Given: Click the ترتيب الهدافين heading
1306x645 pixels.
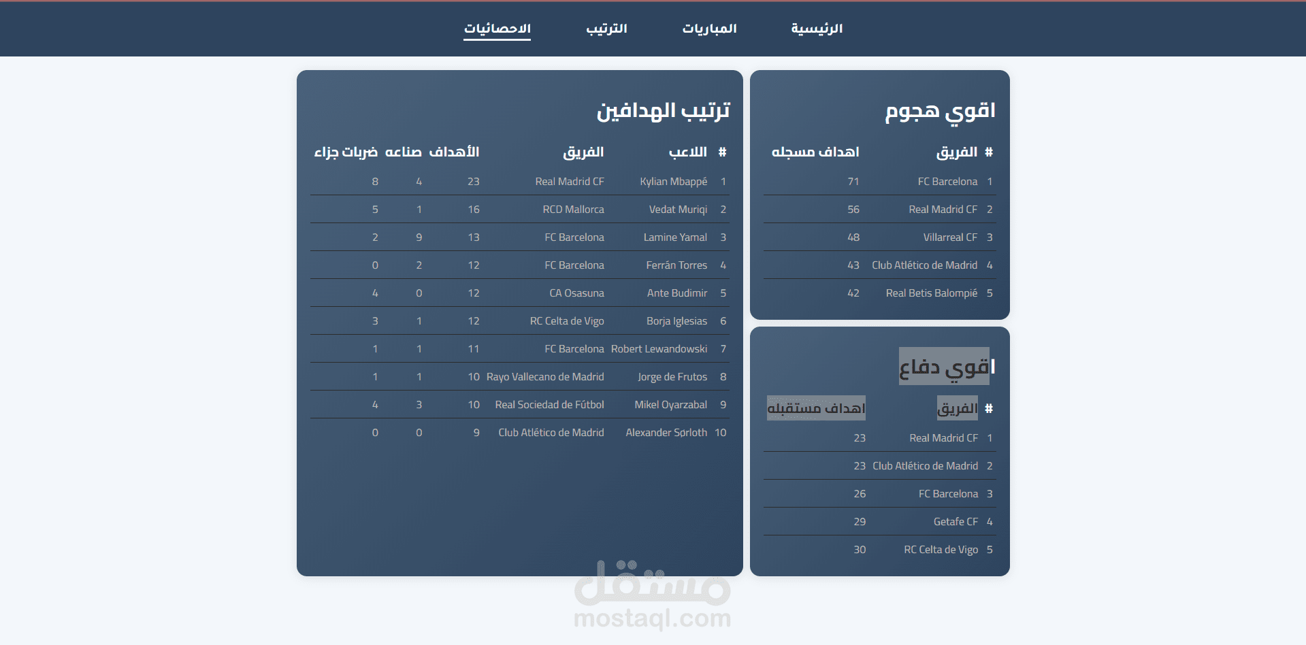Looking at the screenshot, I should 663,110.
